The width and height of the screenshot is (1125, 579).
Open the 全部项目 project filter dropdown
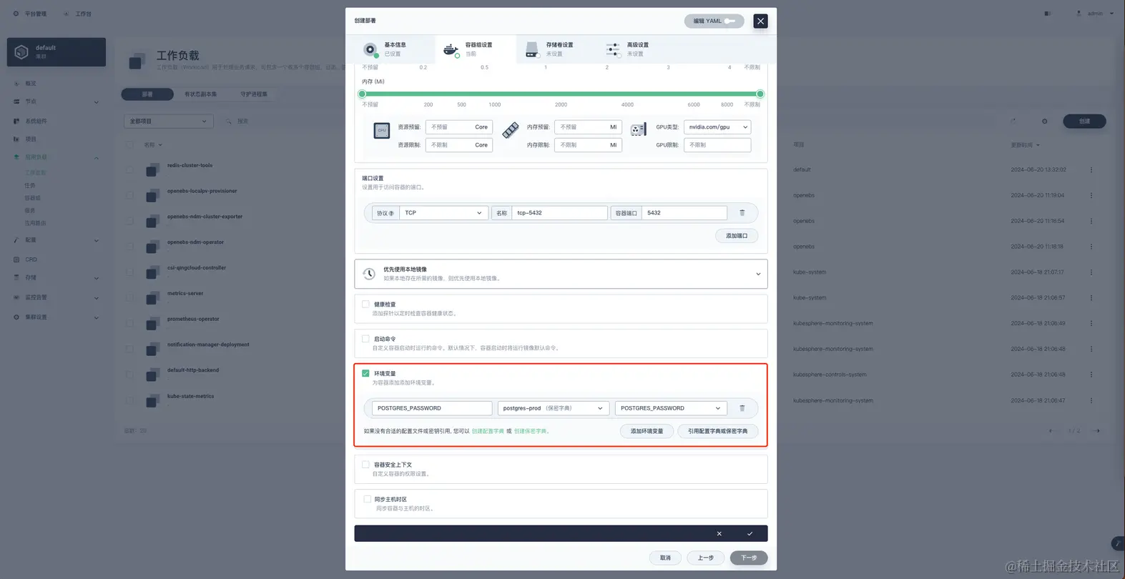pyautogui.click(x=169, y=122)
